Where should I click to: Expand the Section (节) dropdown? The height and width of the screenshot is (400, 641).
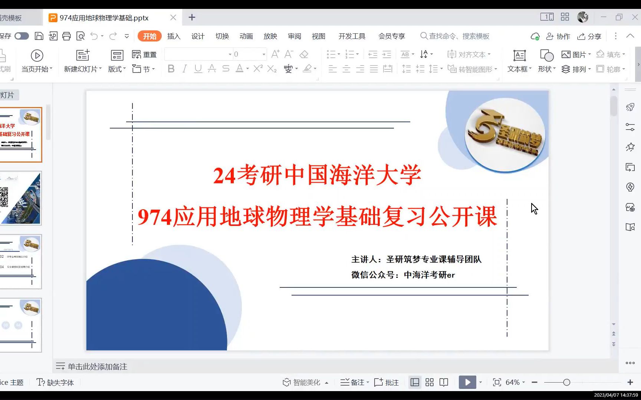(x=144, y=69)
